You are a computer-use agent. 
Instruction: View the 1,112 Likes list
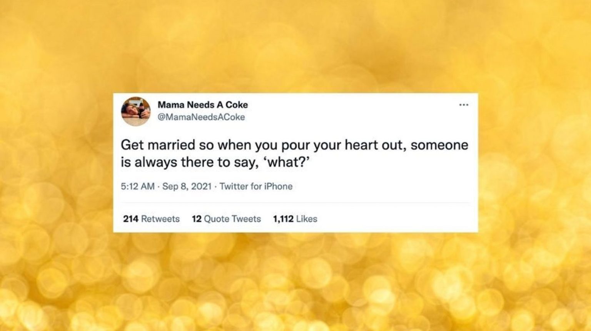point(295,219)
